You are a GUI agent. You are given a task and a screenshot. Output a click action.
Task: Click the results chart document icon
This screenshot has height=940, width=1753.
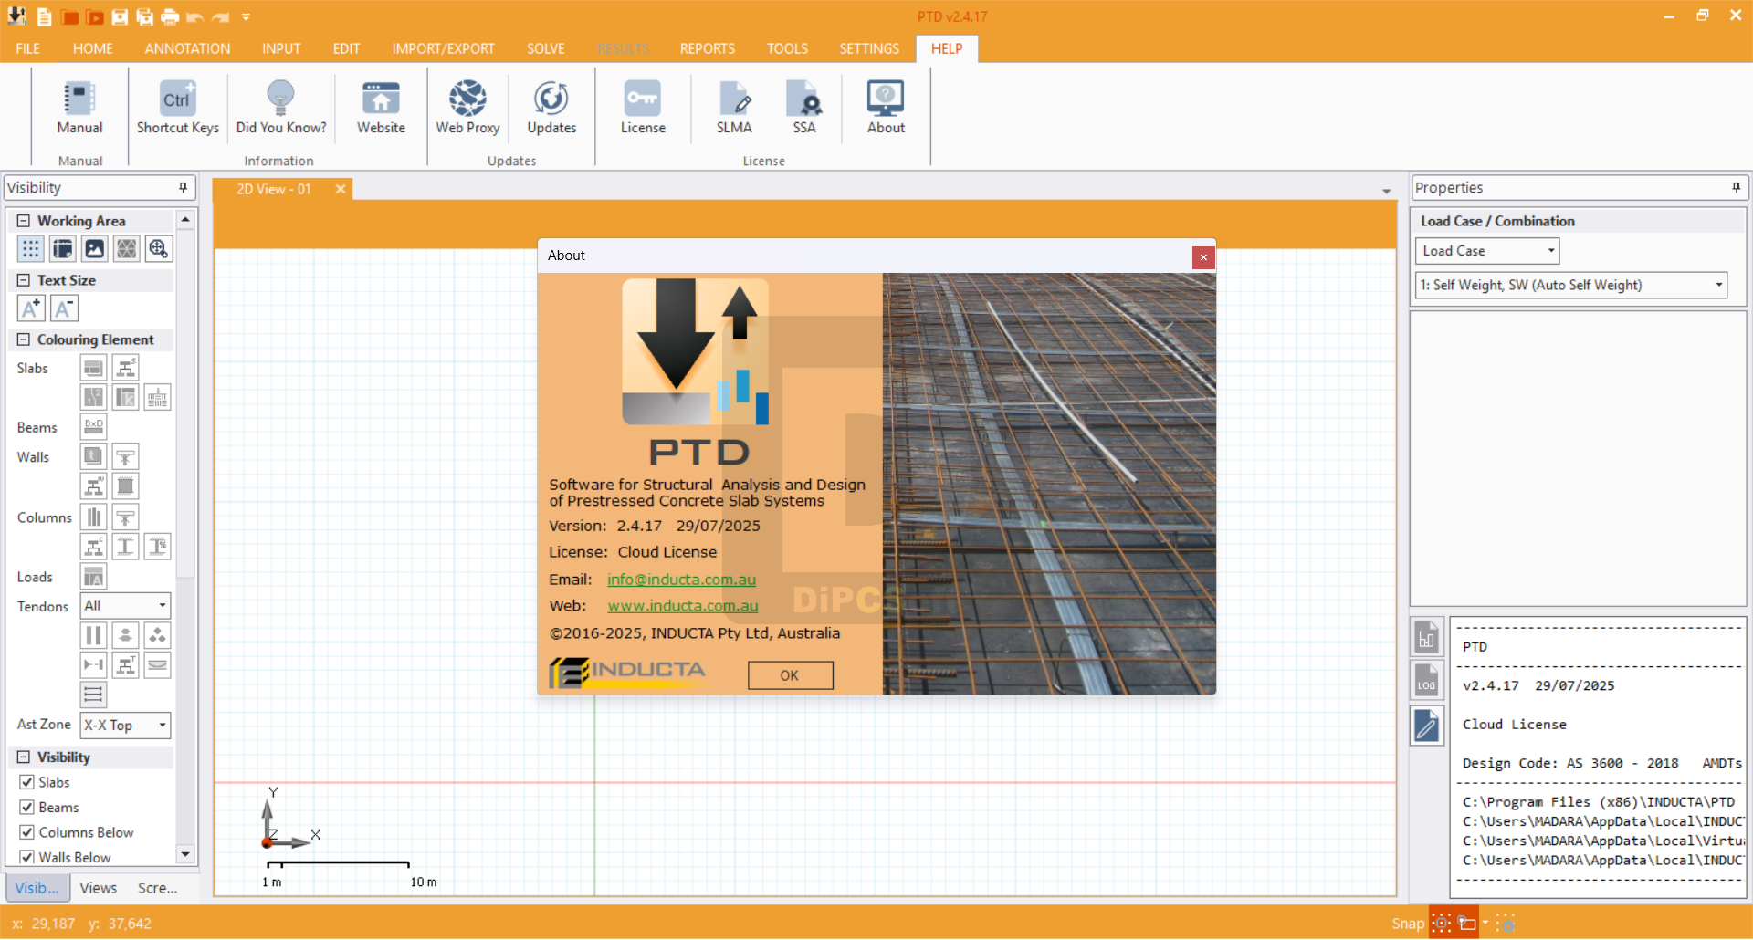[x=1426, y=636]
